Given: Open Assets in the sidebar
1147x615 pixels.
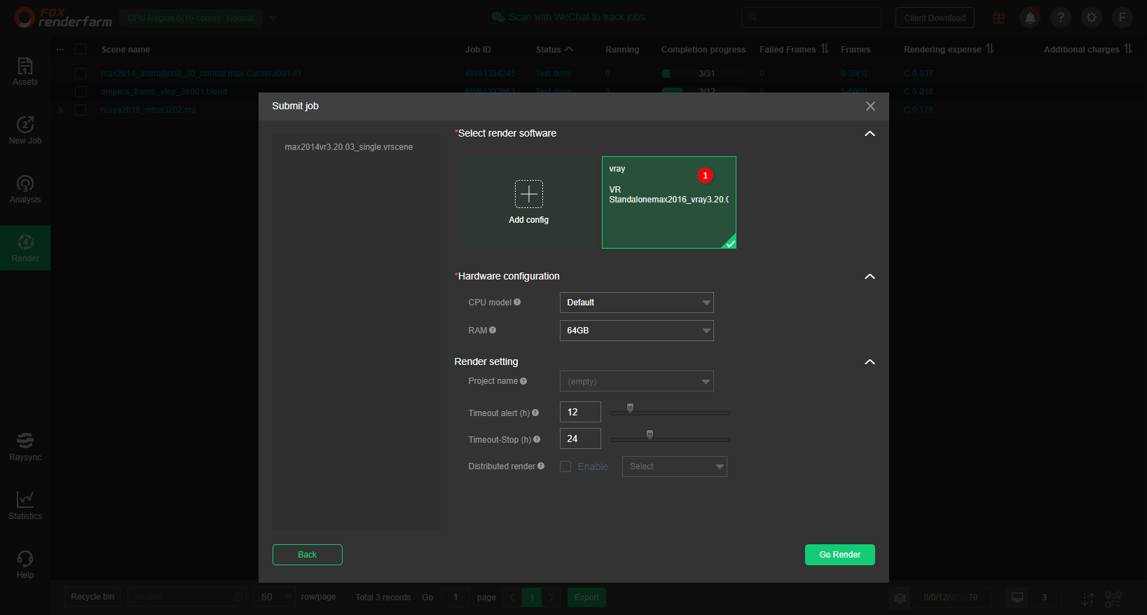Looking at the screenshot, I should (25, 71).
